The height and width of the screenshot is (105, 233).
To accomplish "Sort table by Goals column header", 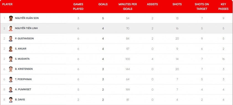I will [103, 4].
